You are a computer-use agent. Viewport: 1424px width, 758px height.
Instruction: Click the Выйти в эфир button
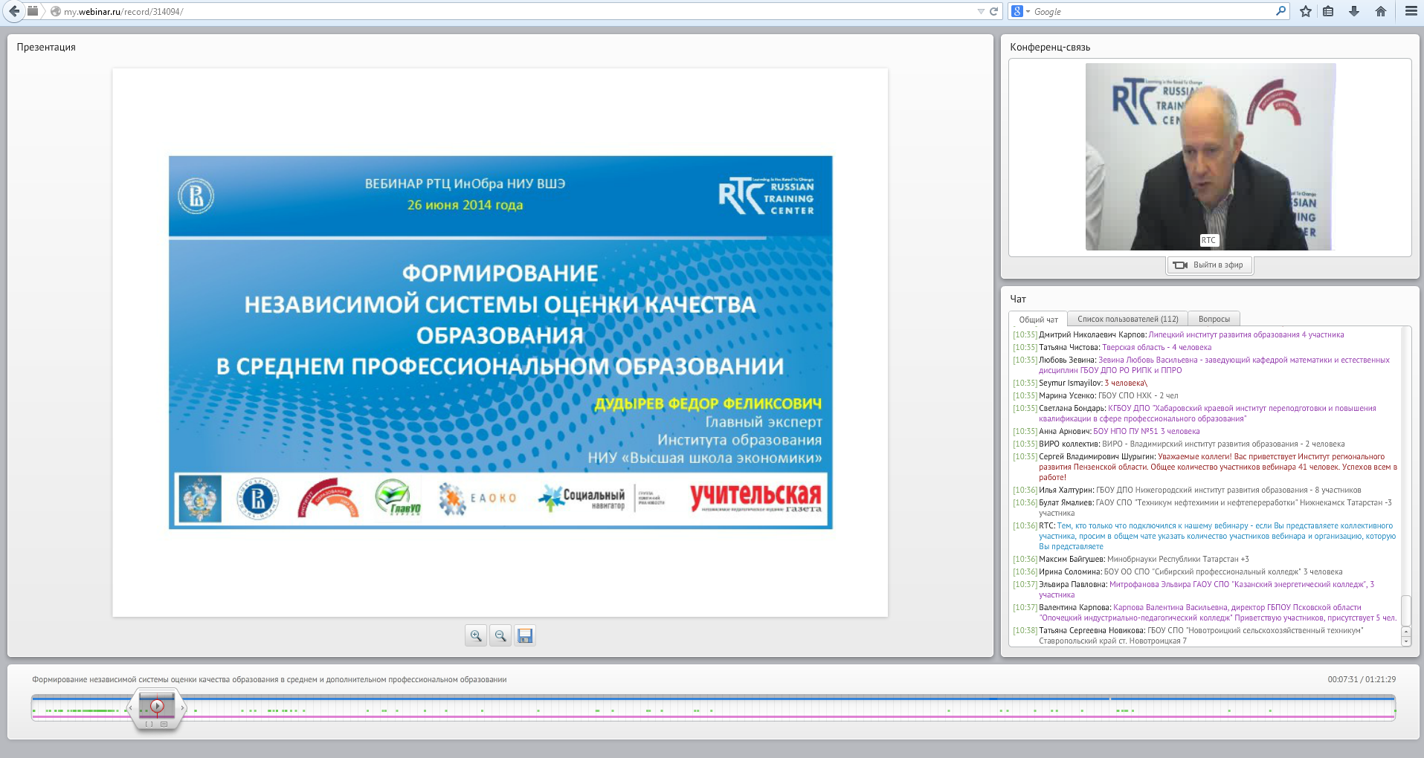click(x=1209, y=265)
